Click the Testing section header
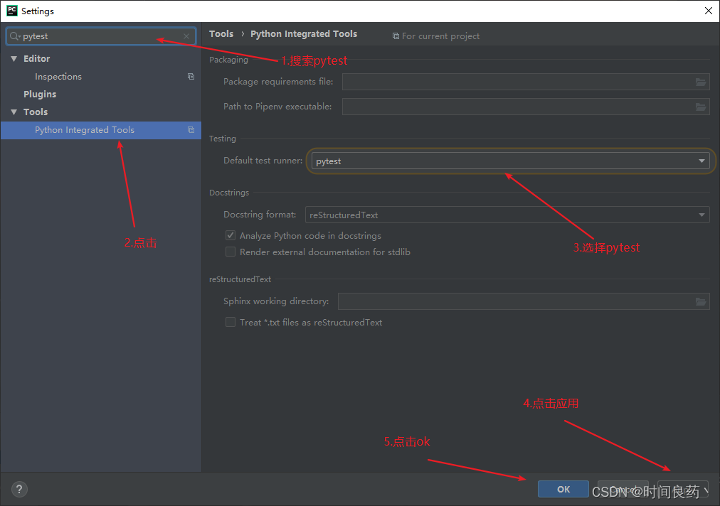 click(x=222, y=139)
